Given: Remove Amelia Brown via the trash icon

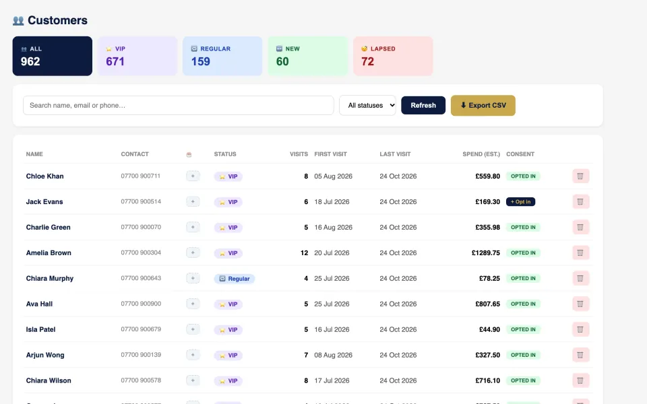Looking at the screenshot, I should point(580,252).
